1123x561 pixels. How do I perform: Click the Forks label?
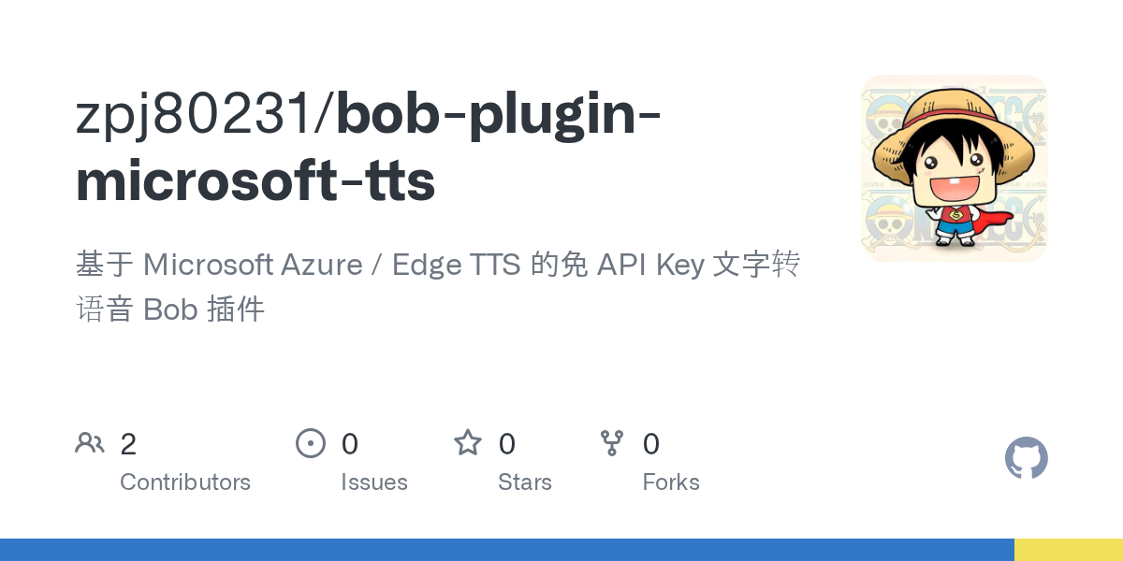point(671,482)
